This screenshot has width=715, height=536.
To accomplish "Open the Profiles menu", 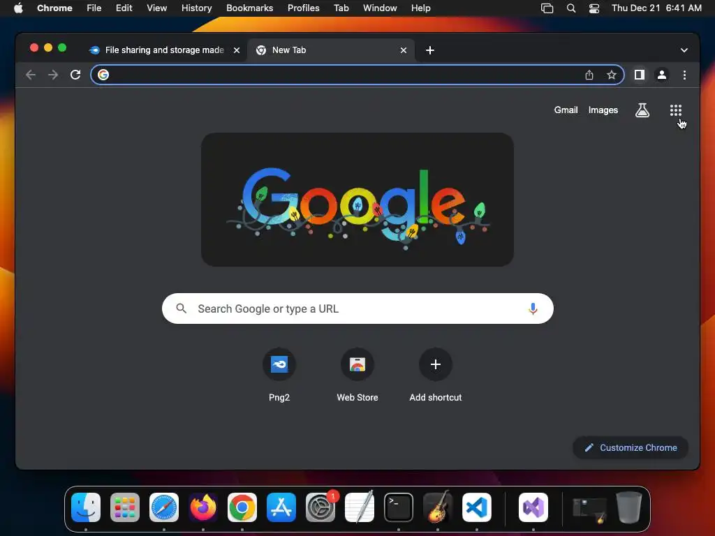I will (x=303, y=8).
